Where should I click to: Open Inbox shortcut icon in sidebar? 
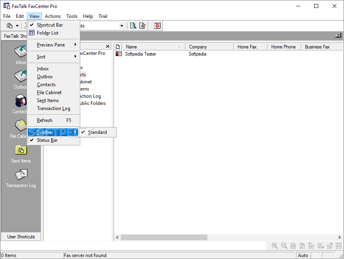tap(21, 52)
